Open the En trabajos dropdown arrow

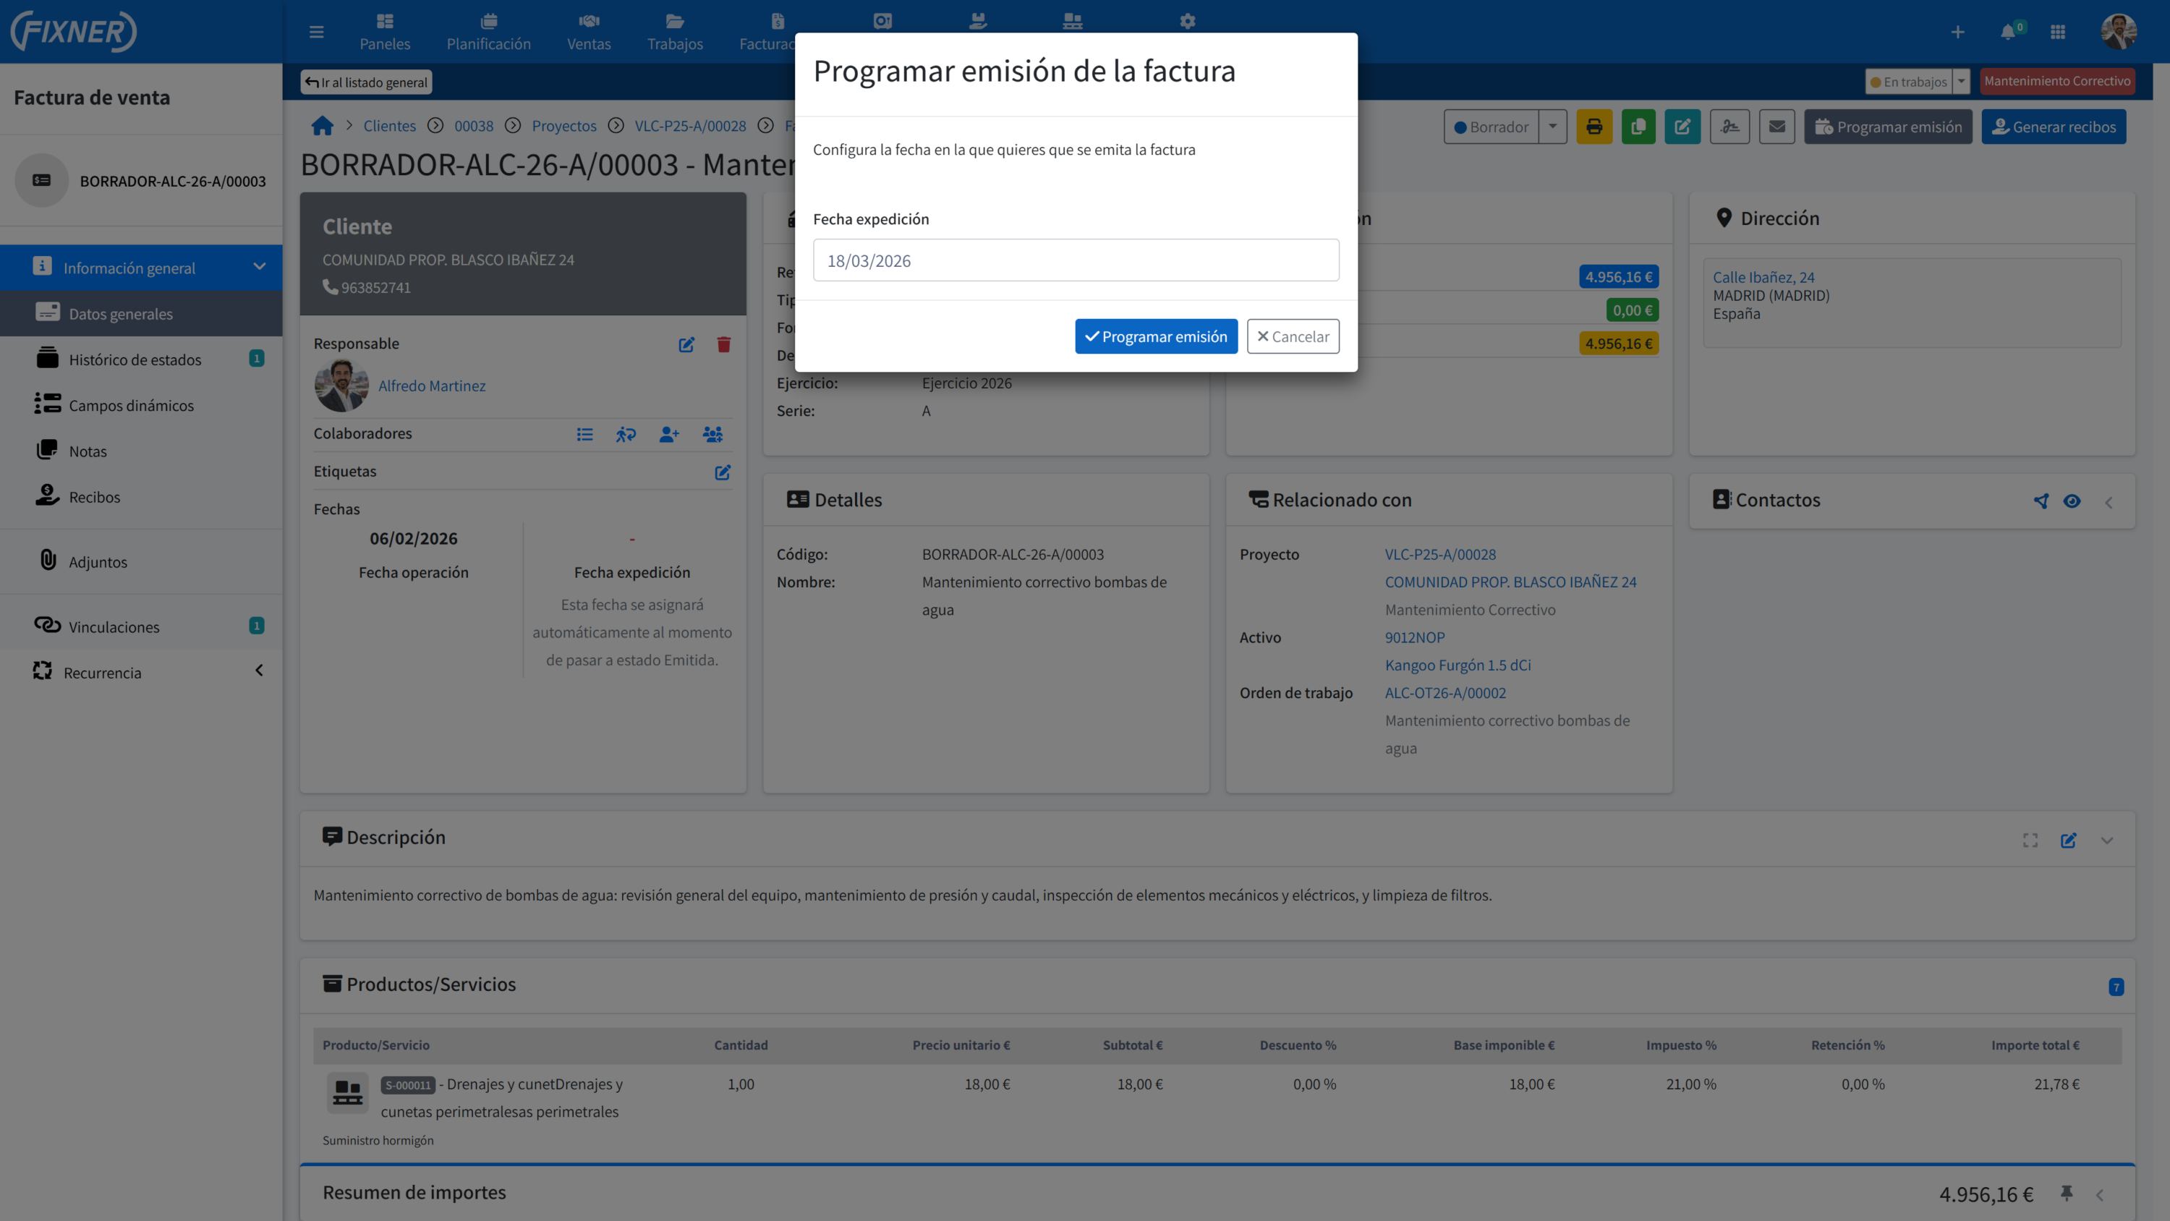[x=1961, y=82]
